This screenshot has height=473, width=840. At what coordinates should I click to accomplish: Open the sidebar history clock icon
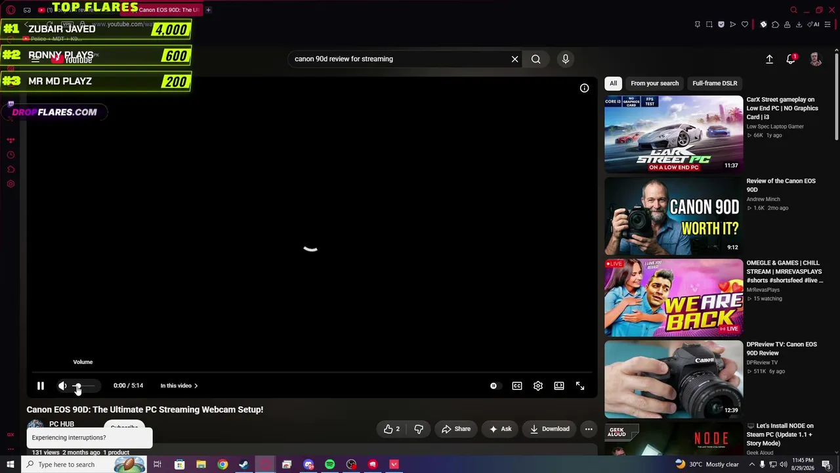pos(10,155)
